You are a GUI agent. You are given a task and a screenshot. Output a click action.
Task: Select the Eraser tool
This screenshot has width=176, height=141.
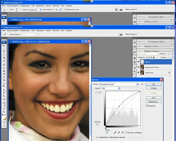[4, 77]
